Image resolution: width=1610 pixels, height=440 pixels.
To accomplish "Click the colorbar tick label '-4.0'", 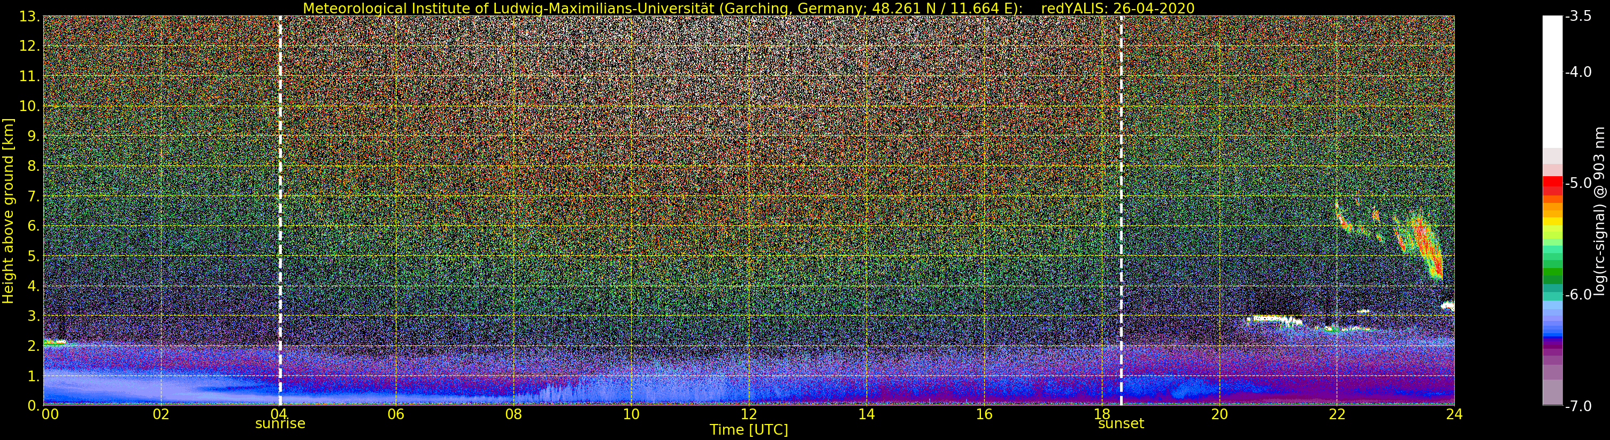I will (1578, 73).
